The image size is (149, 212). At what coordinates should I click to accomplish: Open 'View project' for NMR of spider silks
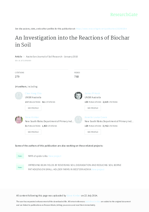tap(55, 156)
